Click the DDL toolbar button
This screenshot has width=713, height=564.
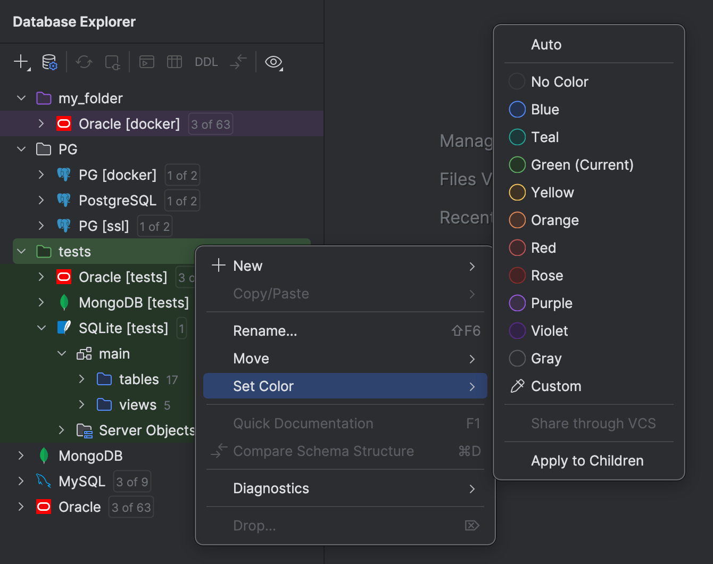click(206, 62)
